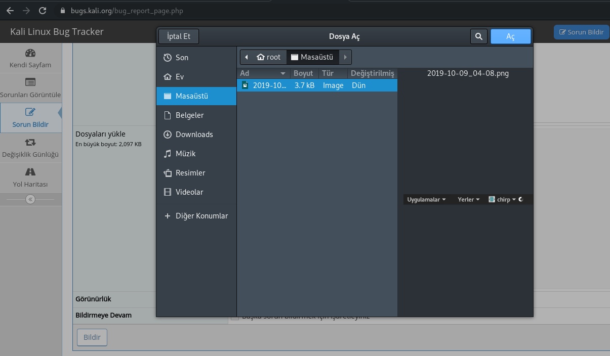Screen dimensions: 610x356
Task: Sort by Boyut column header
Action: (303, 73)
